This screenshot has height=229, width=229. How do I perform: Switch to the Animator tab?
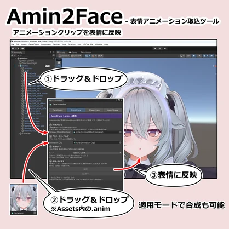[86, 53]
